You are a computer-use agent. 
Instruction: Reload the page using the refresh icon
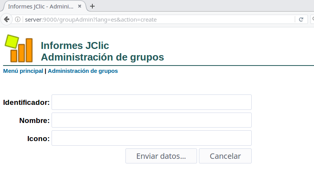coord(301,19)
